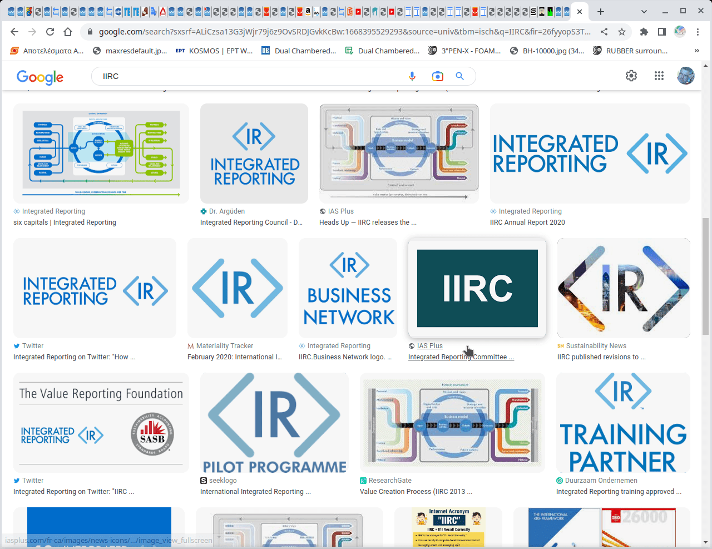This screenshot has height=549, width=712.
Task: Click 'International Integrated Reporting' seeklogo caption
Action: click(x=255, y=492)
